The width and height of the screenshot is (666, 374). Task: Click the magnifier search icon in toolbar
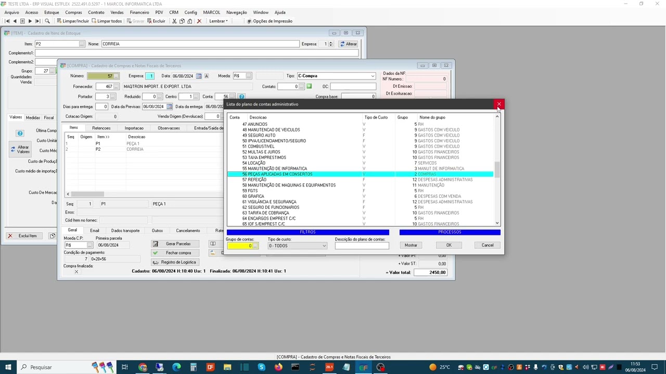47,21
